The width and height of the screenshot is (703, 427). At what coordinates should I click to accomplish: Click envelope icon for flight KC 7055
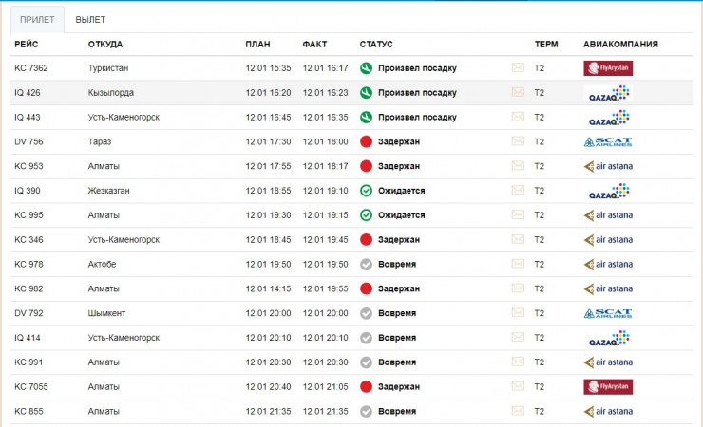tap(518, 386)
